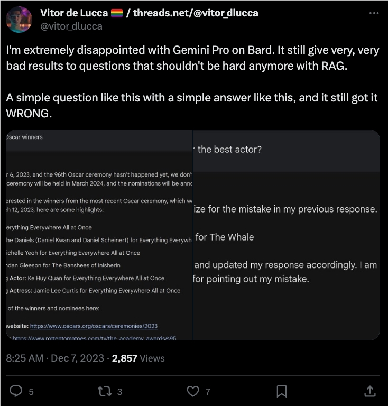This screenshot has width=388, height=406.
Task: View the 2,857 Views analytics
Action: pyautogui.click(x=138, y=358)
